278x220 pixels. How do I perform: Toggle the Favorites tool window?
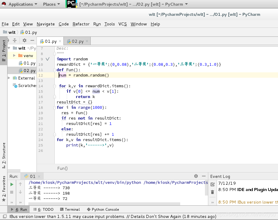[4, 189]
